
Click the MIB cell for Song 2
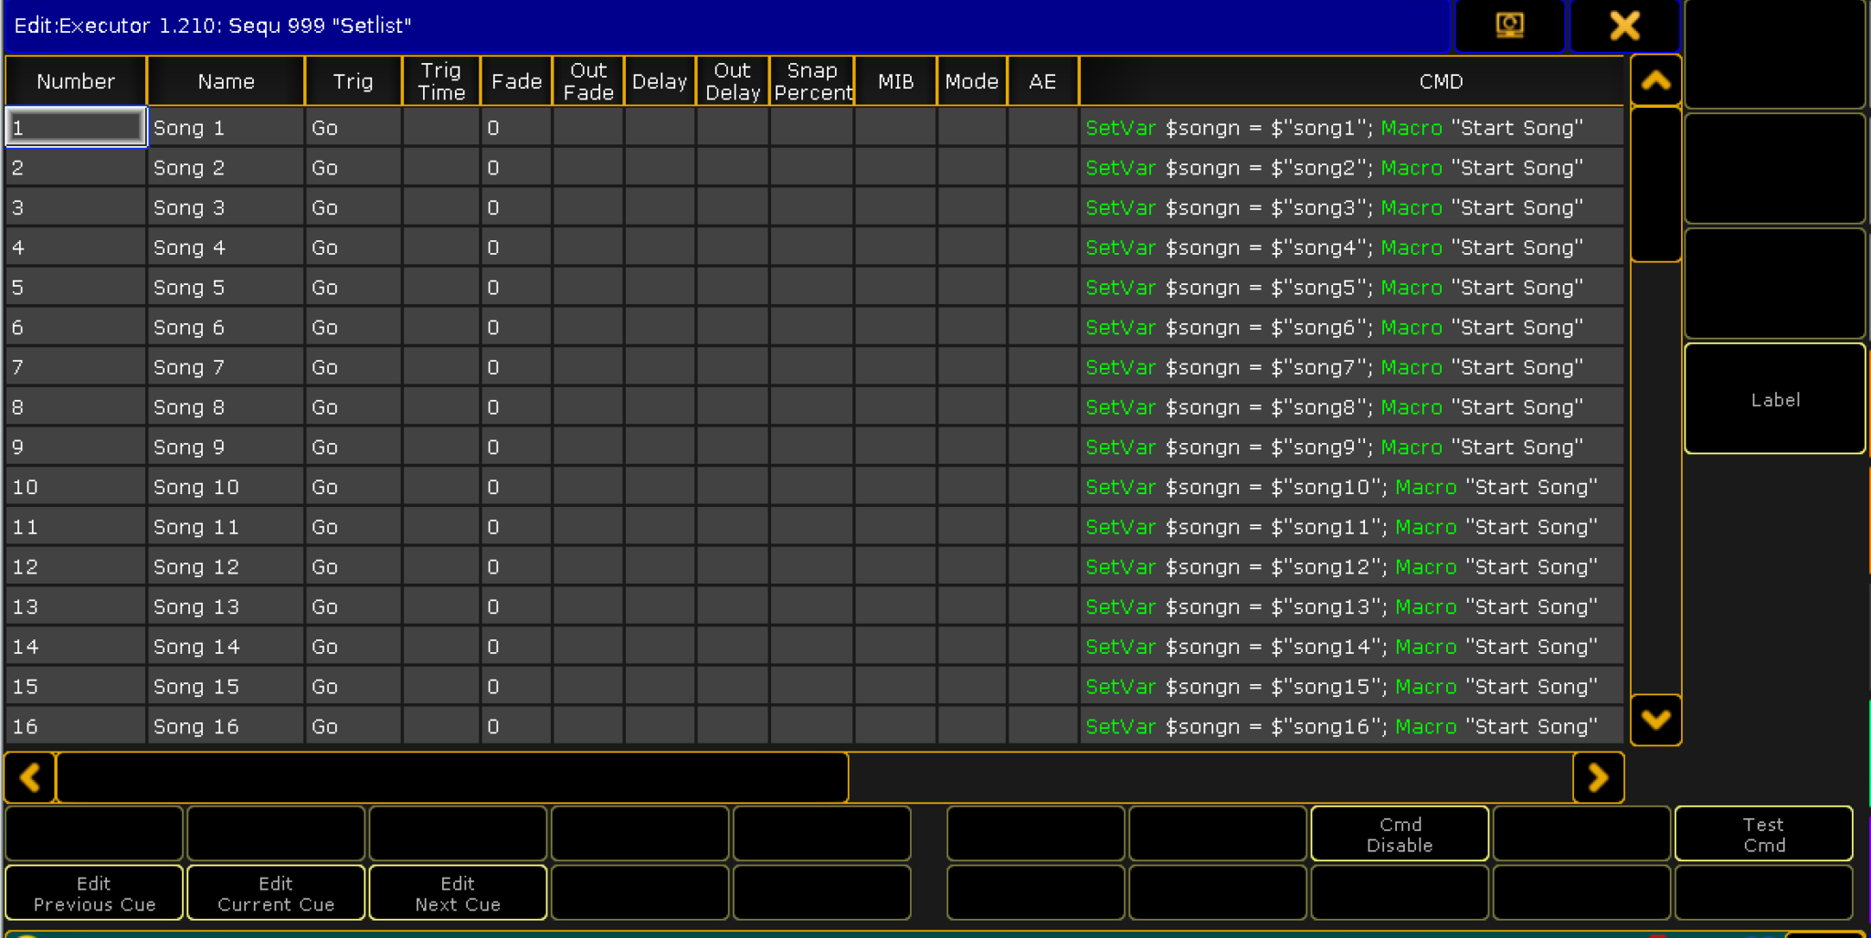pos(895,167)
